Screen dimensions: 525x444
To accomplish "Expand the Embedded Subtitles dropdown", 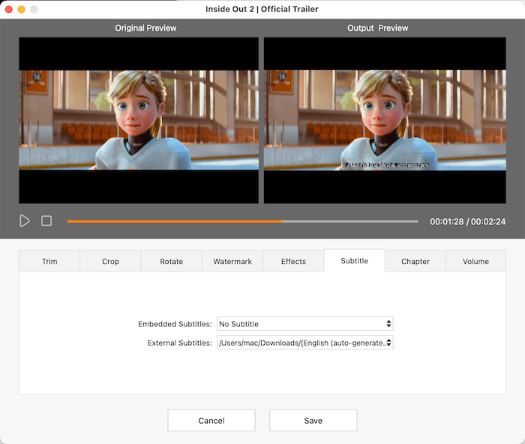I will point(304,324).
